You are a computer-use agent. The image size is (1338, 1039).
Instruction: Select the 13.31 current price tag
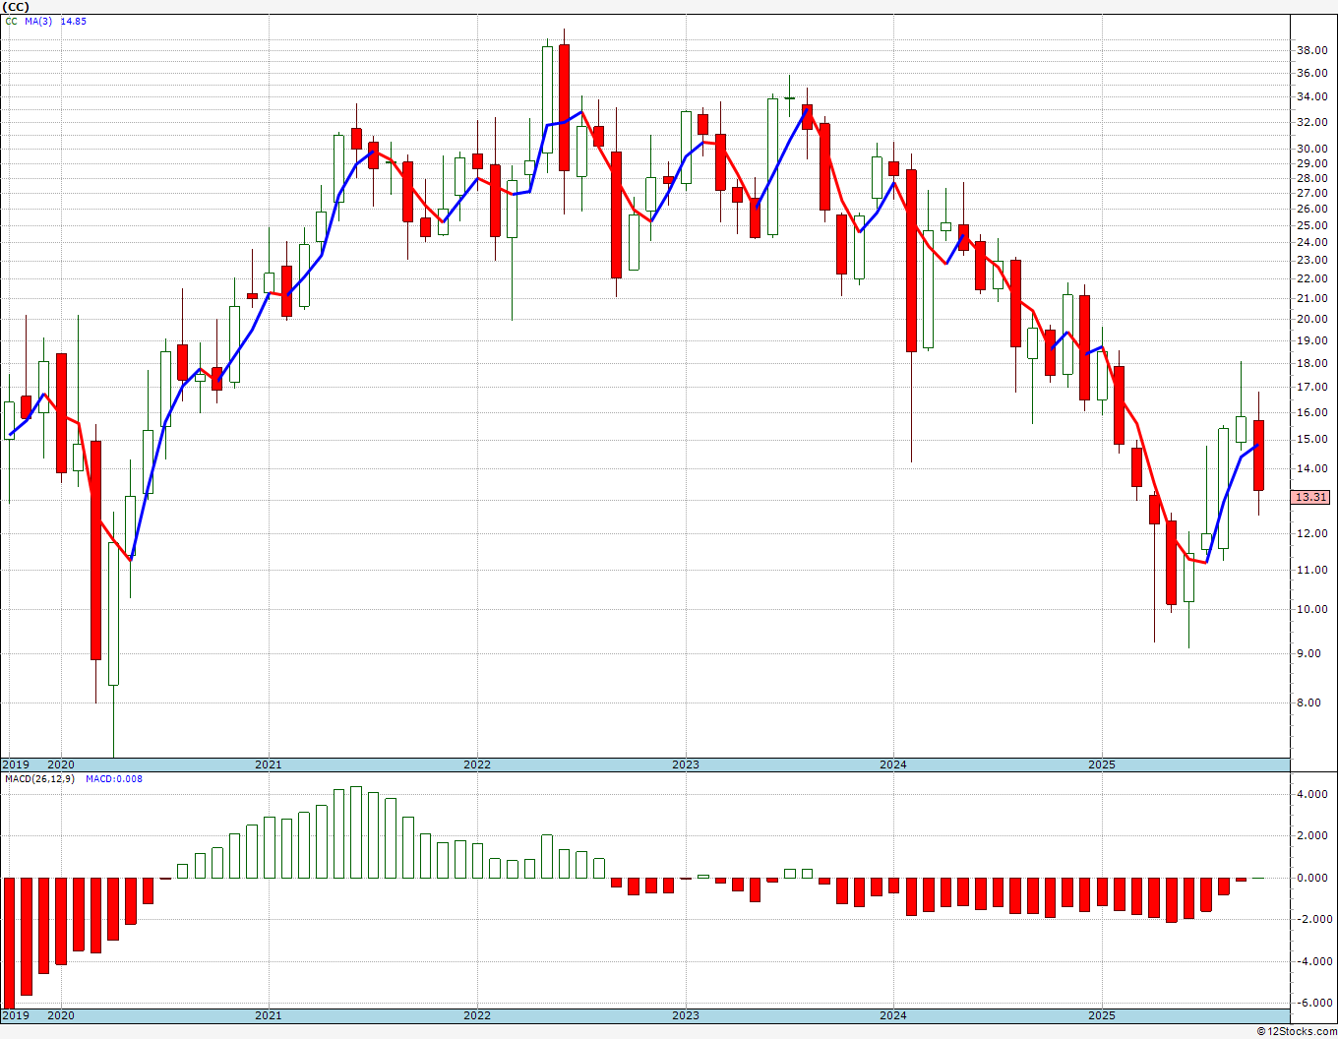coord(1310,498)
